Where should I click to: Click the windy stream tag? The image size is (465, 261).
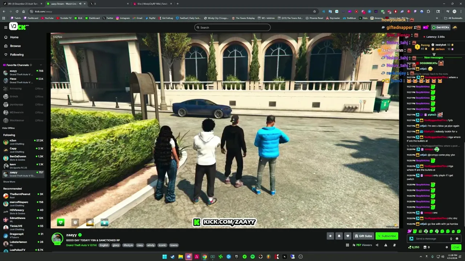tap(151, 245)
